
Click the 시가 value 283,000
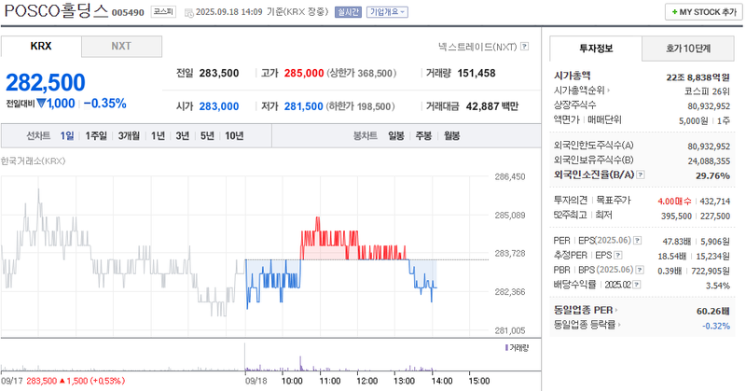coord(219,106)
